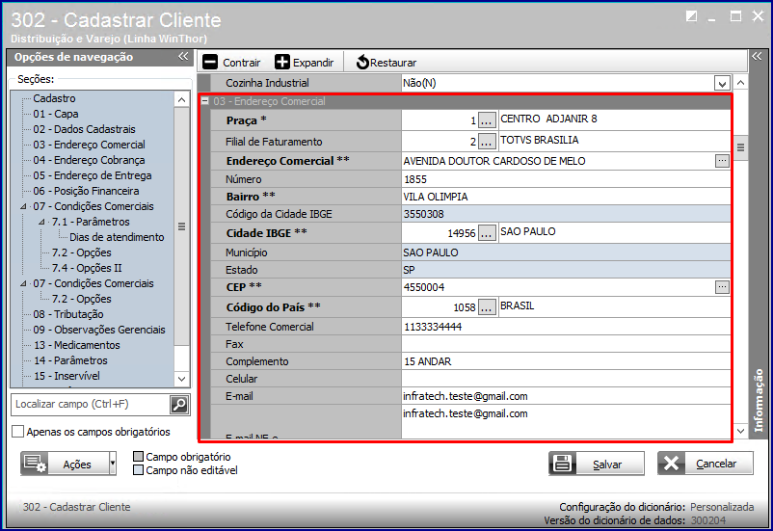Click the Cancelar button label

click(x=716, y=464)
